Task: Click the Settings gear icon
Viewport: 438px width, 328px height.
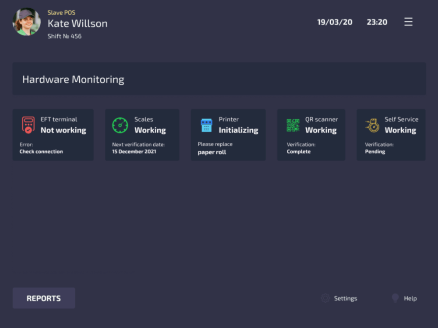Action: click(325, 298)
